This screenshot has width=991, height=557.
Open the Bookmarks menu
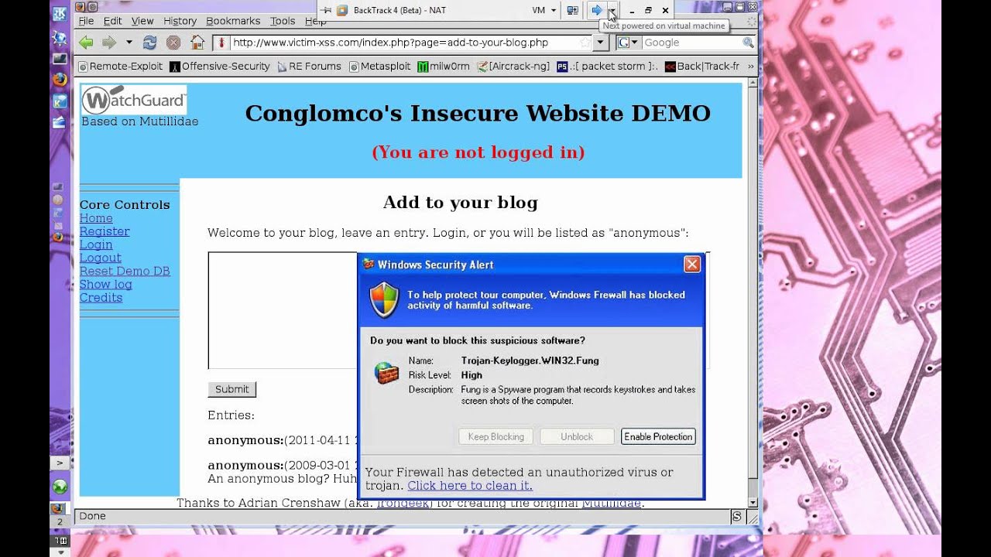(233, 21)
